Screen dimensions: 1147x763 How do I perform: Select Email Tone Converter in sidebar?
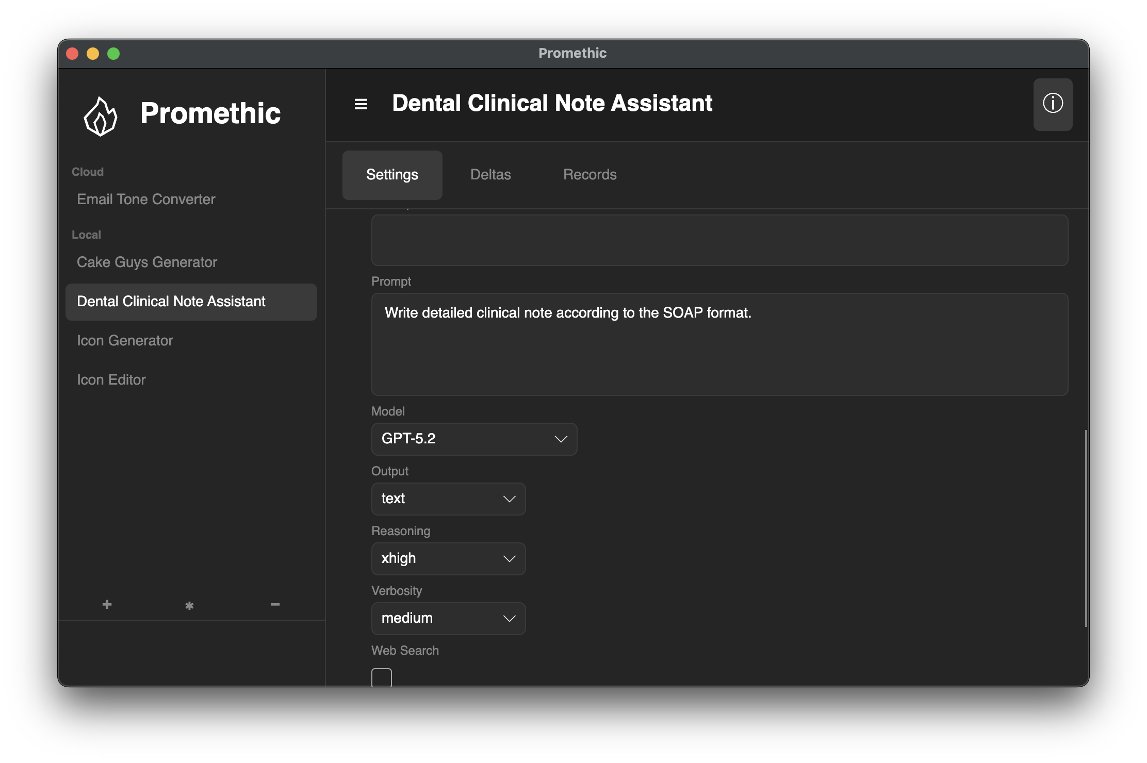tap(146, 200)
